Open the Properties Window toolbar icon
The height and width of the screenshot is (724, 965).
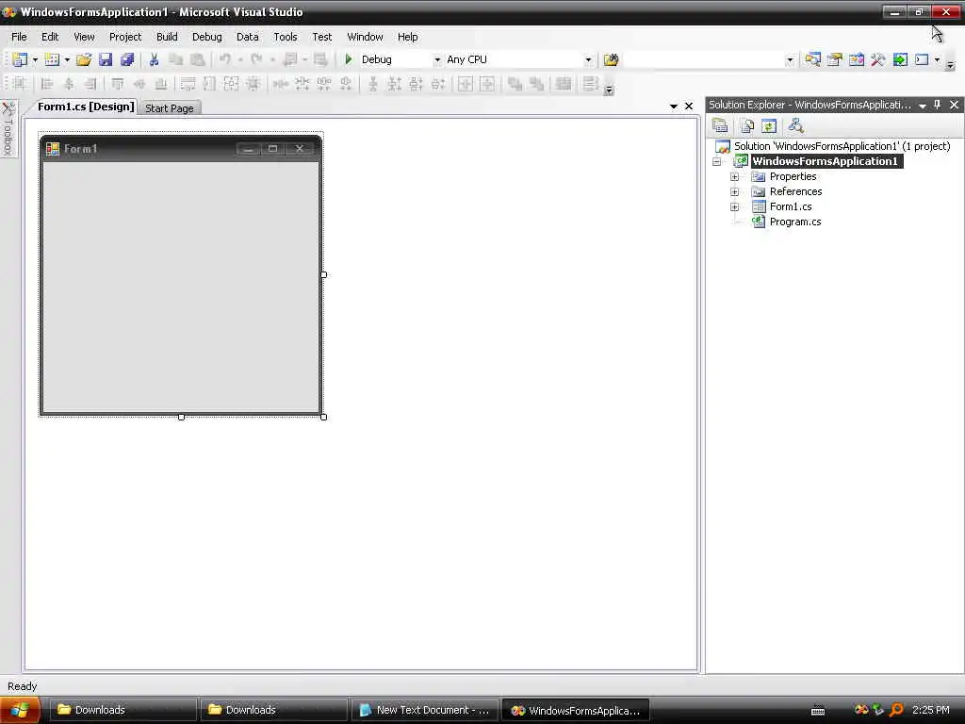[835, 59]
